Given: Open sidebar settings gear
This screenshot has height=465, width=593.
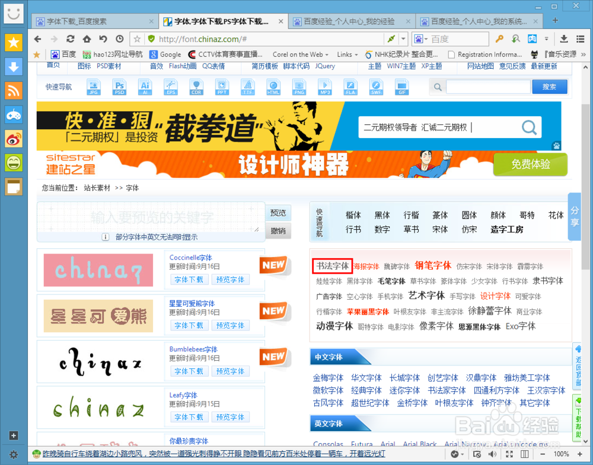Looking at the screenshot, I should pos(14,454).
